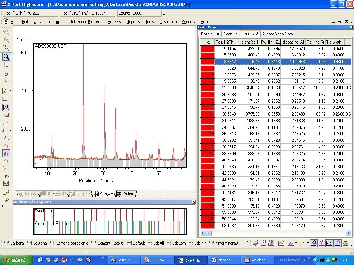This screenshot has height=265, width=354.
Task: Open the dropdown arrow beside the lowest red peak icon
Action: point(10,168)
